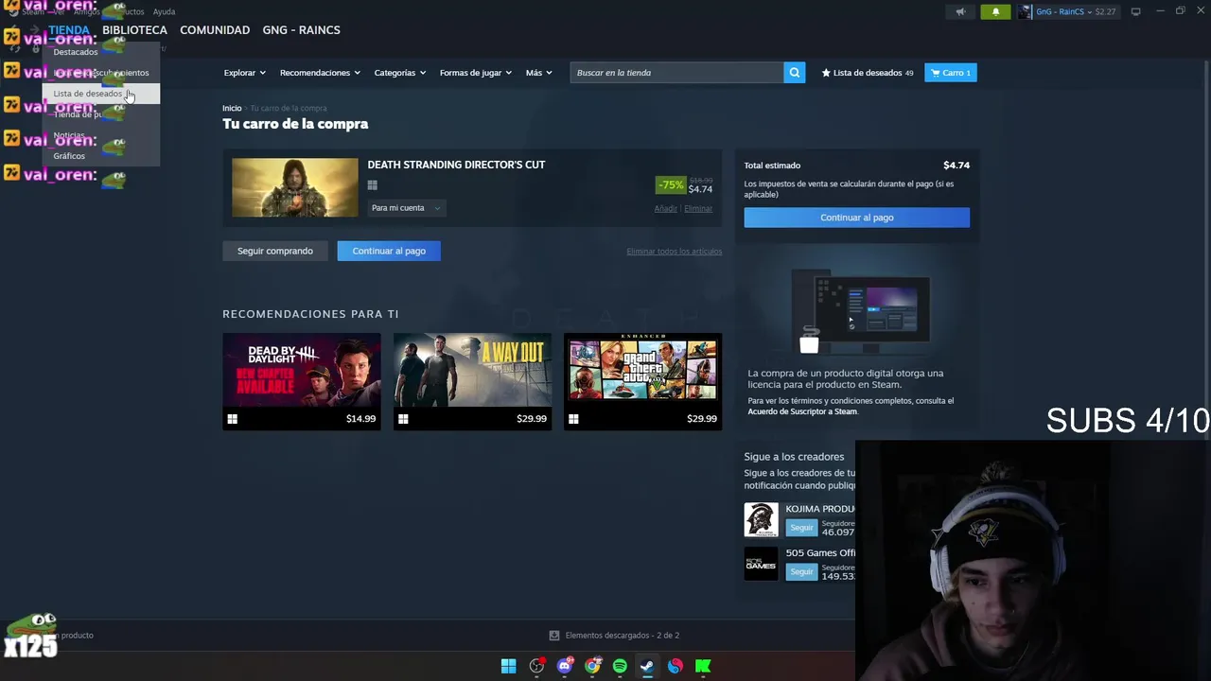The height and width of the screenshot is (681, 1211).
Task: Open OBS Studio from taskbar
Action: [x=536, y=666]
